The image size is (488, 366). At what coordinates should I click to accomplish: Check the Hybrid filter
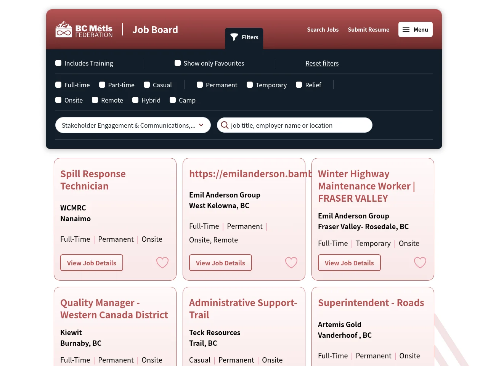coord(135,100)
